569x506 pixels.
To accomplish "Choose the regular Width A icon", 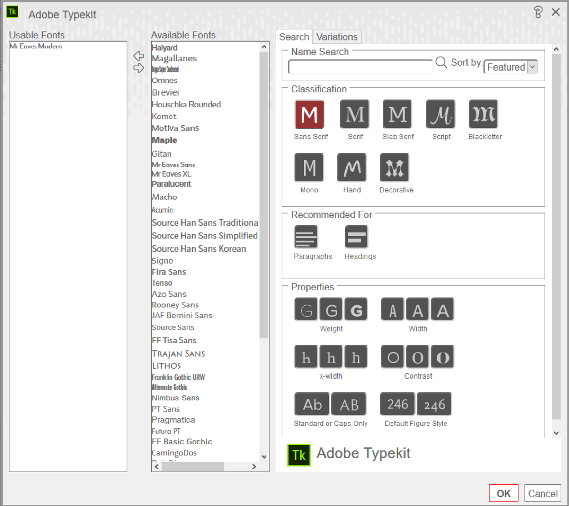I will pyautogui.click(x=417, y=309).
